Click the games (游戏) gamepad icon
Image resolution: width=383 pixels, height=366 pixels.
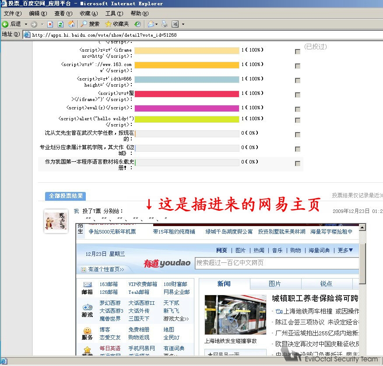(88, 307)
